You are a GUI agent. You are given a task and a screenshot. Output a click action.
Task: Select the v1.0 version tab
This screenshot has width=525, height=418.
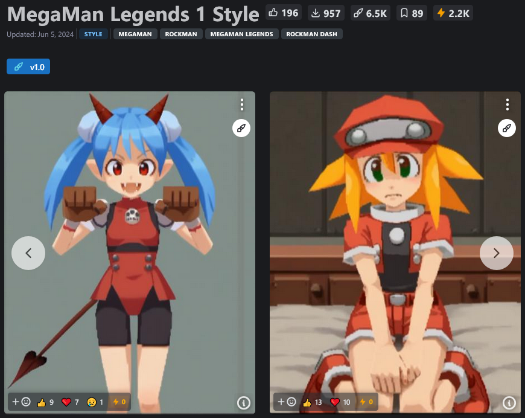tap(28, 66)
